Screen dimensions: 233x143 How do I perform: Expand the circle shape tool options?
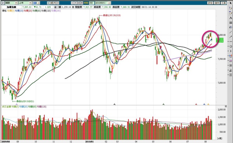(x=228, y=47)
